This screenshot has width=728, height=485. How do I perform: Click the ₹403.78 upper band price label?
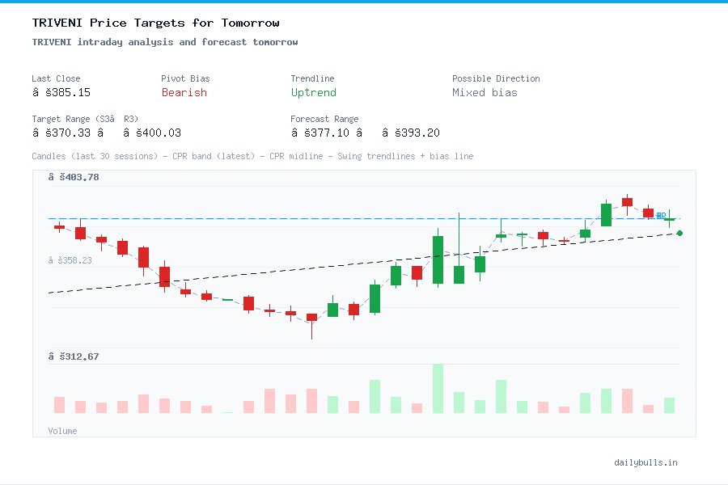74,177
